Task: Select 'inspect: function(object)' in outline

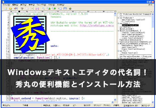Action: [133, 33]
